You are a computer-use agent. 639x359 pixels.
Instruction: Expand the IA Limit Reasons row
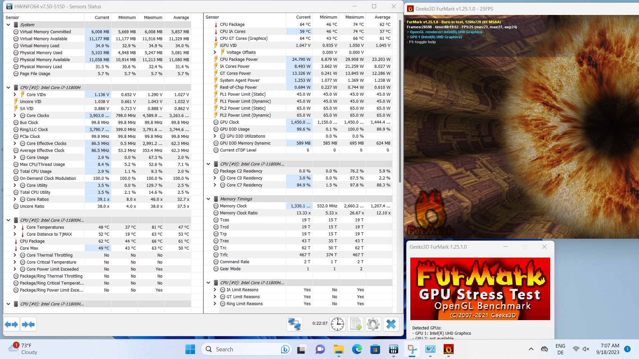(215, 290)
